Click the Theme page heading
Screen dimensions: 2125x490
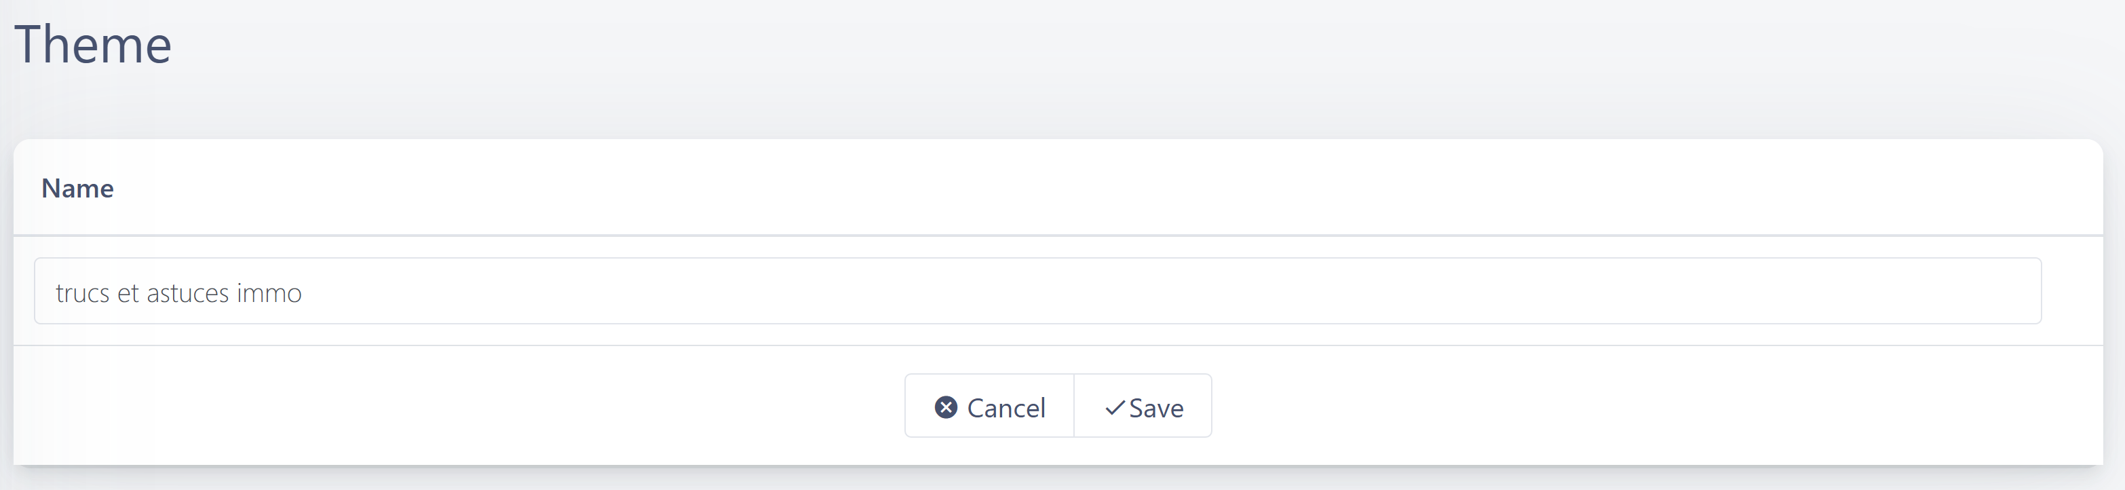[x=92, y=43]
